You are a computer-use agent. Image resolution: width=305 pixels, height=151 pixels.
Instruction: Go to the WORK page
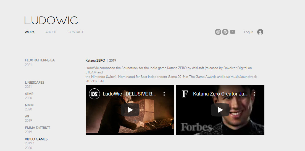click(30, 32)
